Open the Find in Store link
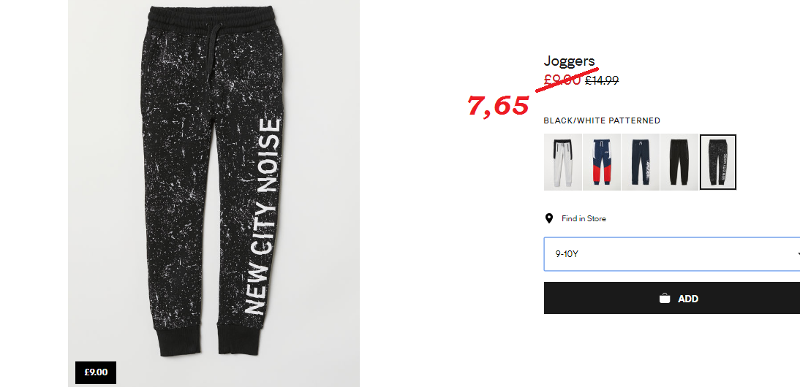800x387 pixels. pyautogui.click(x=584, y=218)
